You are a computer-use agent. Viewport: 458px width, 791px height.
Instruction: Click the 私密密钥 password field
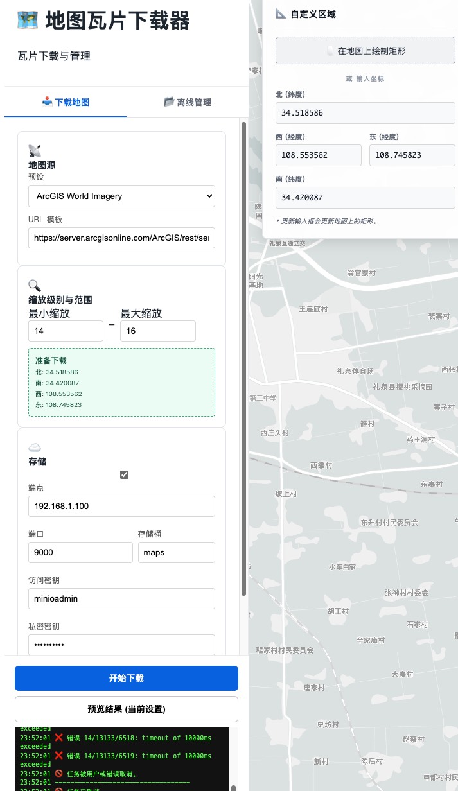(121, 645)
